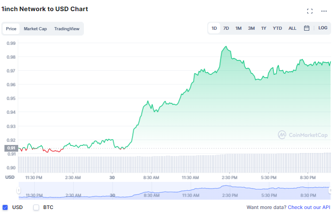Click the 0.95 price axis label
336x217 pixels.
click(x=11, y=98)
